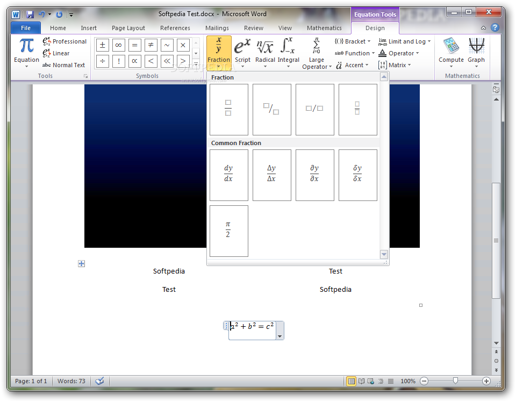516x402 pixels.
Task: Switch to Web Layout view
Action: 371,381
